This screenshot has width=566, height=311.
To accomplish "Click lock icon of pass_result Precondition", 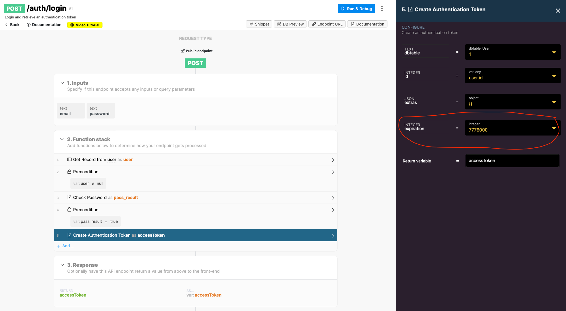I will point(69,210).
